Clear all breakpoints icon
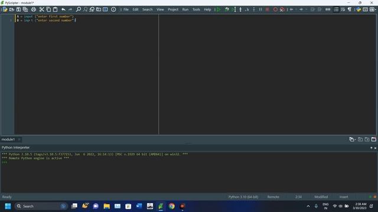The width and height of the screenshot is (378, 212). coord(282,9)
